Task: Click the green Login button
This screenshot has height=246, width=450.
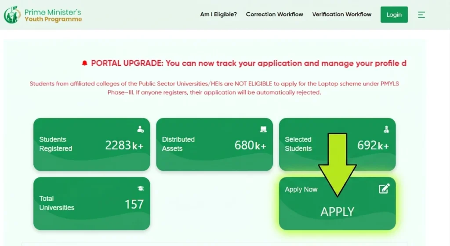Action: (x=394, y=15)
